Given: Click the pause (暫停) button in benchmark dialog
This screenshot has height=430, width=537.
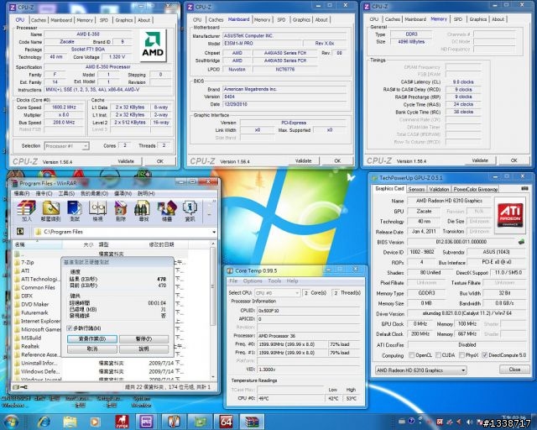Looking at the screenshot, I should pos(143,338).
